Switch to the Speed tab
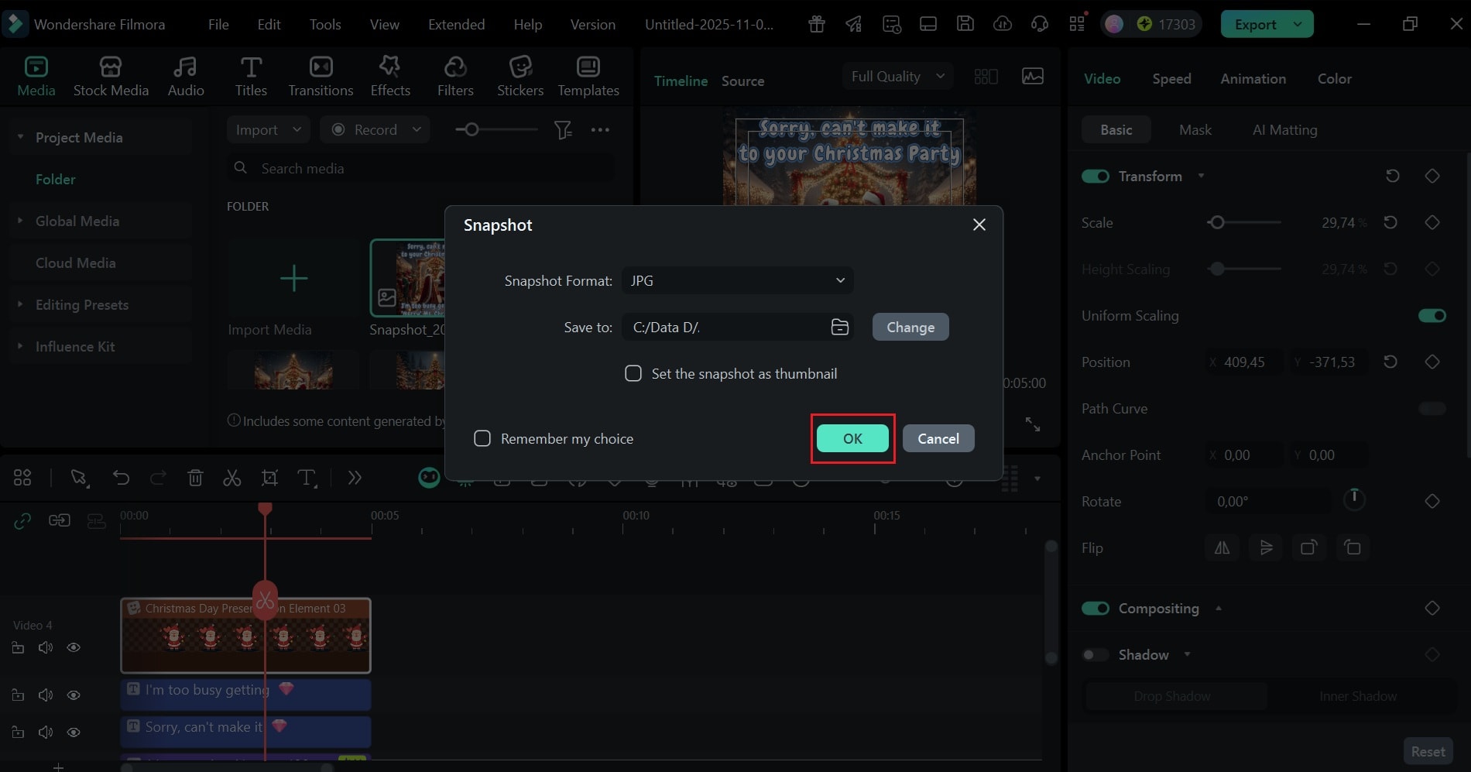This screenshot has width=1471, height=772. click(x=1171, y=79)
